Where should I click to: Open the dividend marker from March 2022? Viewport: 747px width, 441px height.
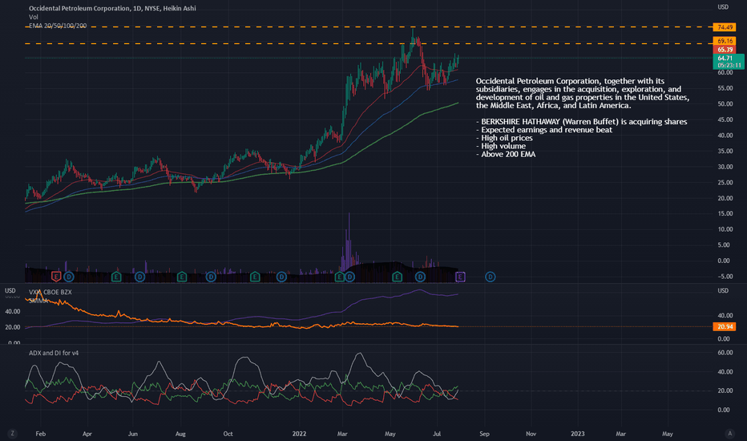pos(349,277)
